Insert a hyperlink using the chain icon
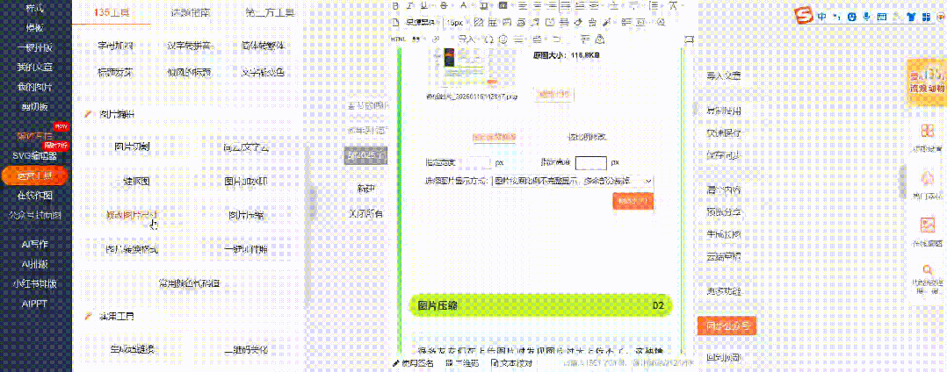This screenshot has width=947, height=372. pos(436,39)
